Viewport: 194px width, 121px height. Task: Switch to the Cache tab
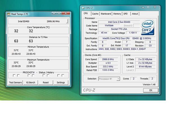coord(95,14)
